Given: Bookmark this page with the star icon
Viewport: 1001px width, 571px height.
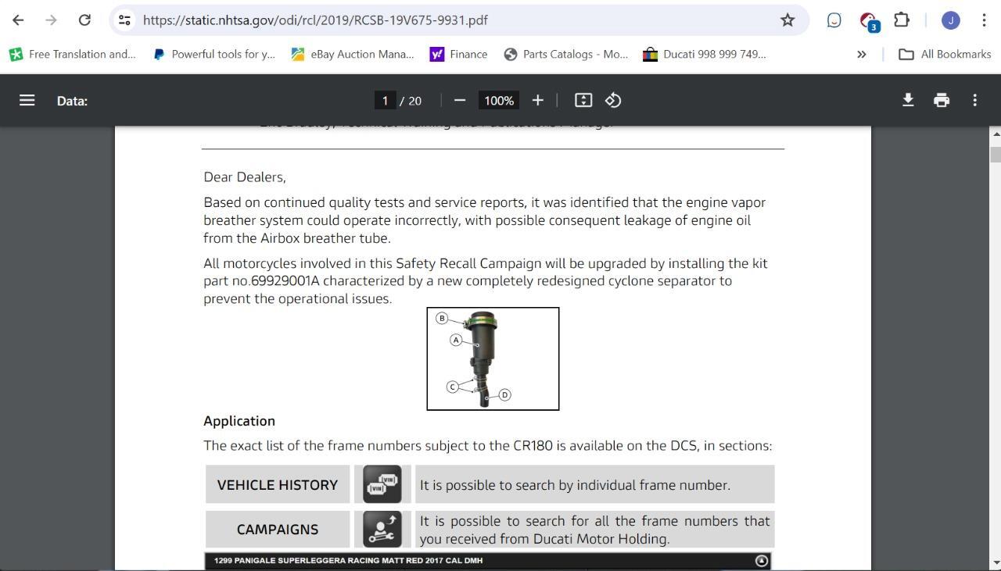Looking at the screenshot, I should tap(788, 20).
